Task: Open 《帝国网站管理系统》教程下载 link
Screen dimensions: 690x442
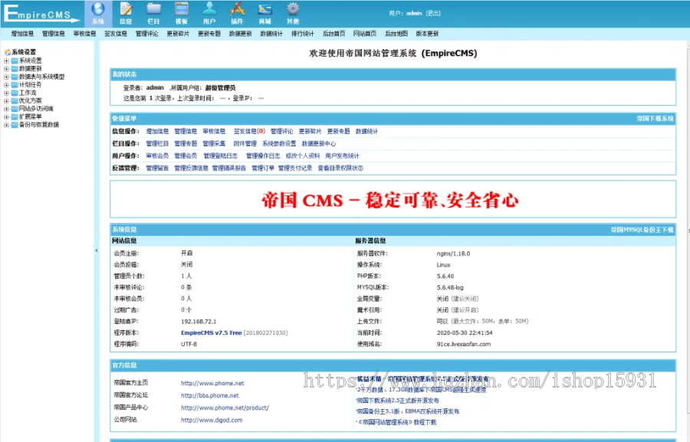Action: [x=396, y=422]
